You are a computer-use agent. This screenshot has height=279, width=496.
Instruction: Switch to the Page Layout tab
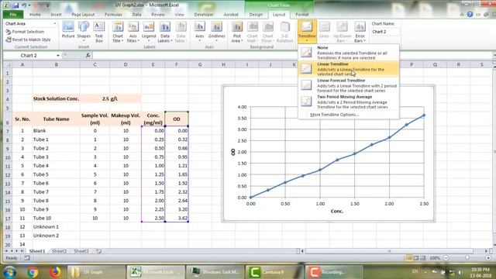coord(83,15)
